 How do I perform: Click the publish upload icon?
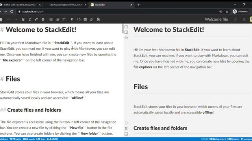244,20
